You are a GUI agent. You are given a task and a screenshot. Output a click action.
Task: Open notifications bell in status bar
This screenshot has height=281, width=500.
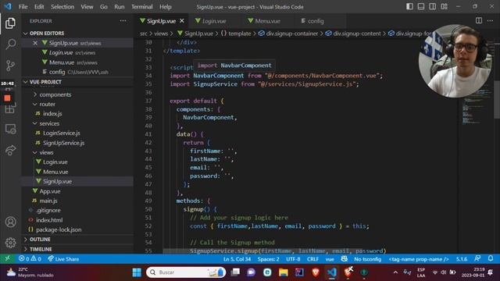point(491,258)
